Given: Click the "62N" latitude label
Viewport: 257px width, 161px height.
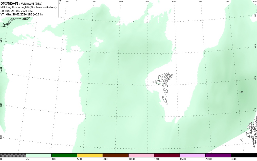Looking at the screenshot, I should (255, 78).
